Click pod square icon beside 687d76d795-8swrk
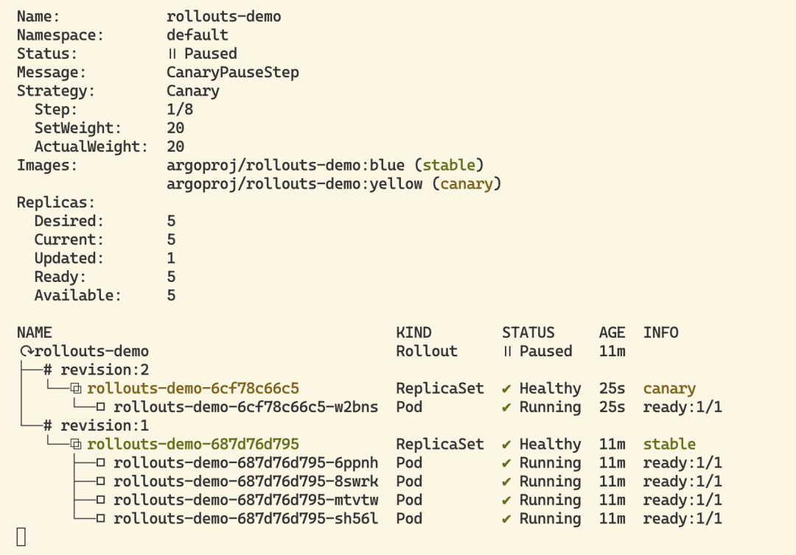The width and height of the screenshot is (796, 555). coord(100,481)
